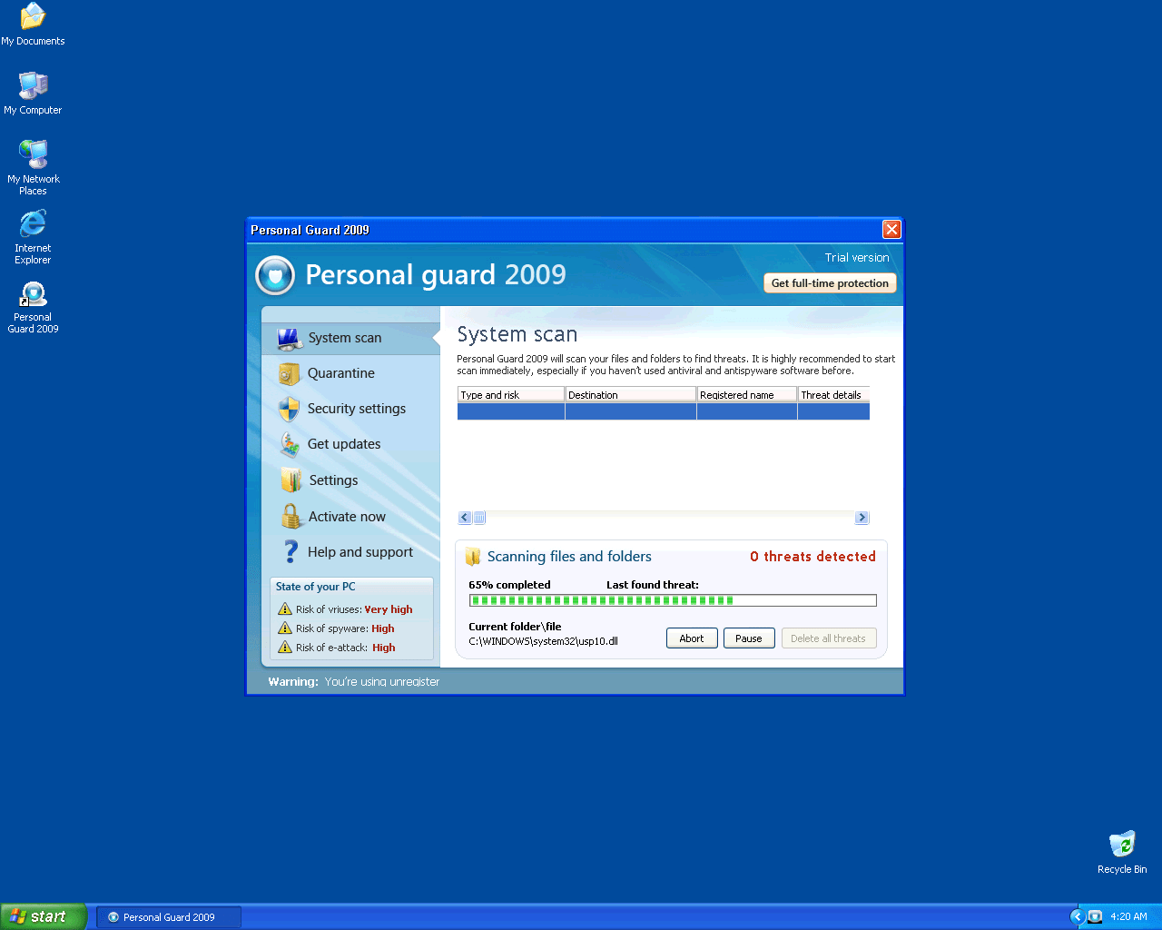Sort by Type and risk column header
1162x930 pixels.
click(510, 395)
